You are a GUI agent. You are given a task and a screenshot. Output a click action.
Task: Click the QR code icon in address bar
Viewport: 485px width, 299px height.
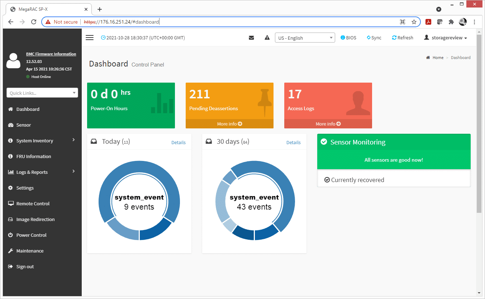(x=403, y=22)
